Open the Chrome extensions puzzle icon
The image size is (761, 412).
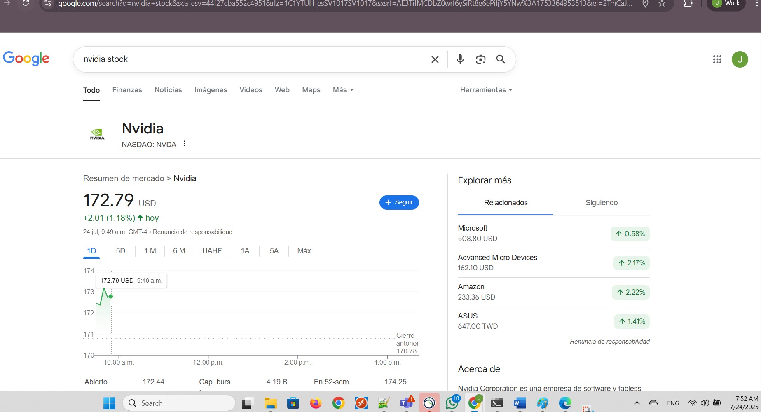click(688, 4)
